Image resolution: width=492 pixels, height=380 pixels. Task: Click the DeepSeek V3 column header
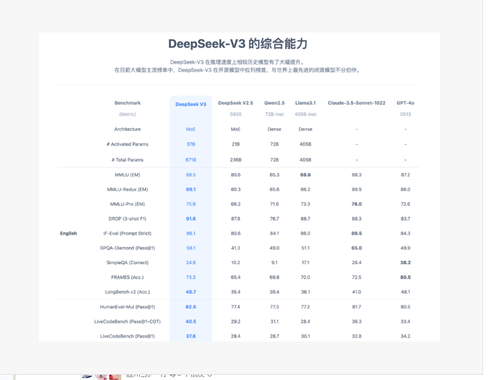pos(191,104)
